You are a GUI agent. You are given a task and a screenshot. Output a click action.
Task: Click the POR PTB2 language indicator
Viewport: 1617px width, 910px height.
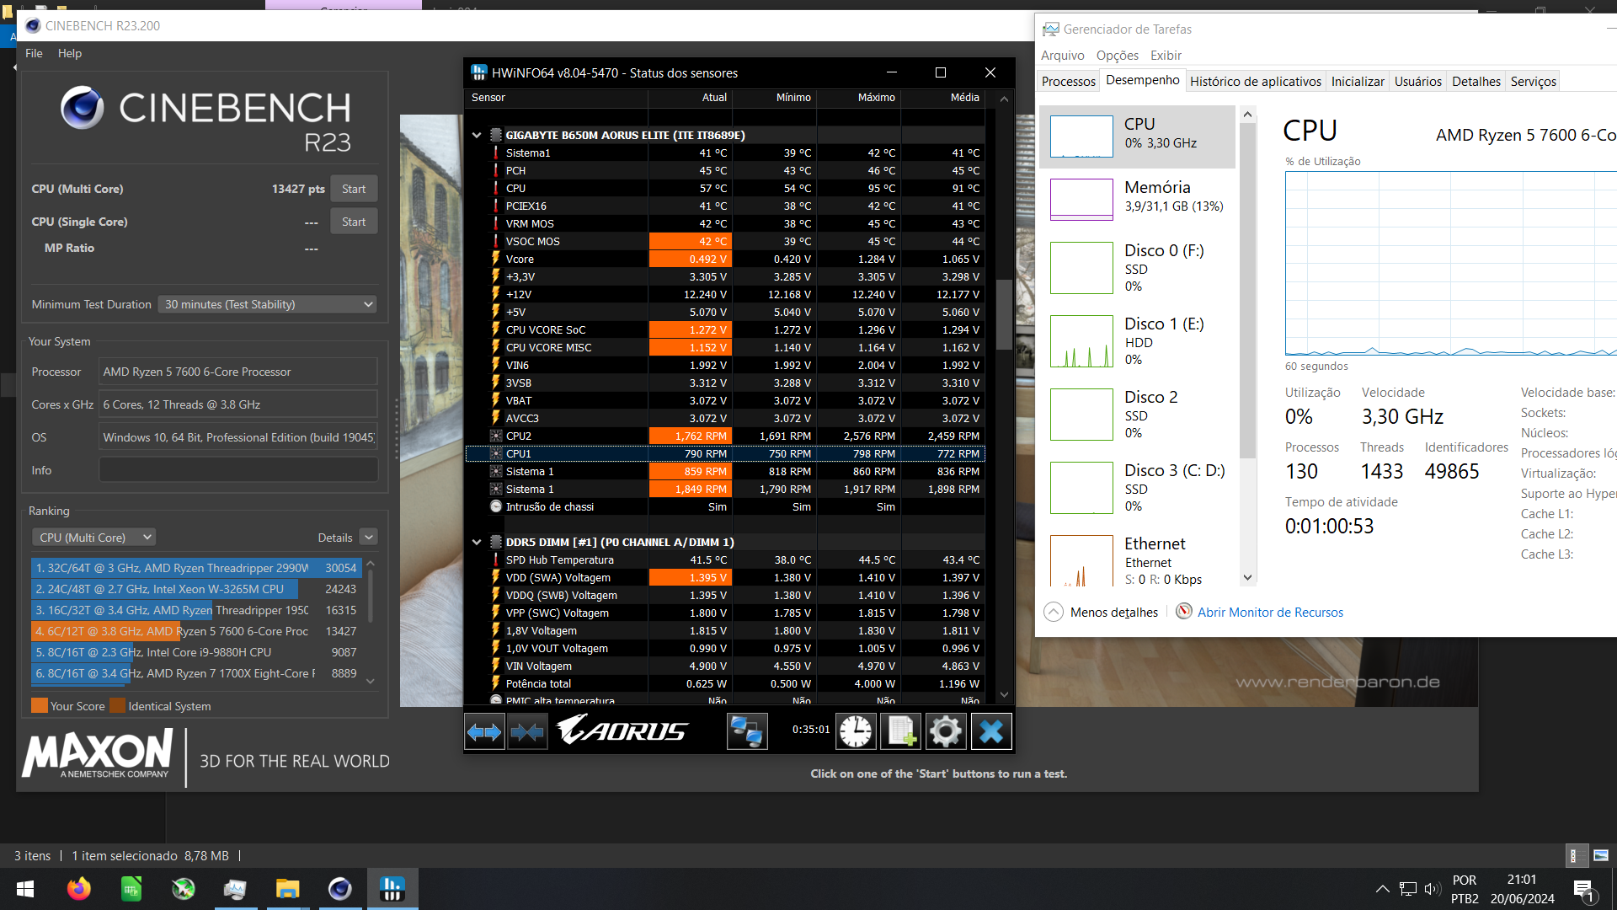pyautogui.click(x=1465, y=889)
